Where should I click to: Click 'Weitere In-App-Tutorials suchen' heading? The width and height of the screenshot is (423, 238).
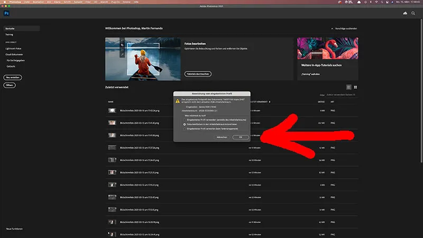point(321,65)
